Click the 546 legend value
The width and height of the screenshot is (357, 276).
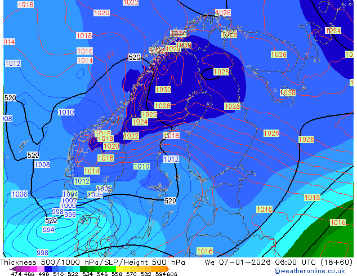pyautogui.click(x=102, y=274)
